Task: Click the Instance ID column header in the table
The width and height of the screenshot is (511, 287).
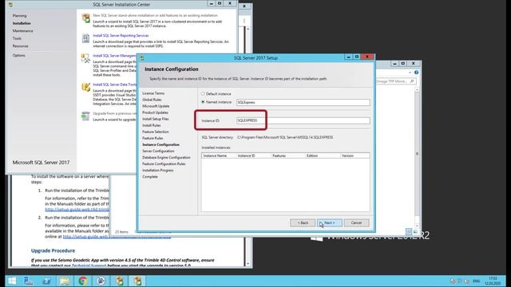Action: click(x=254, y=156)
